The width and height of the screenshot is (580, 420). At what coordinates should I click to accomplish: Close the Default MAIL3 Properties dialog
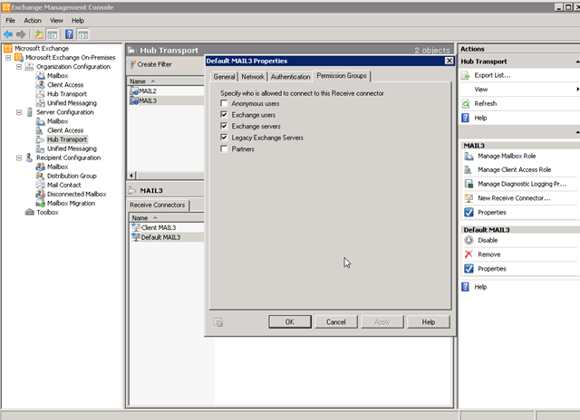point(449,61)
